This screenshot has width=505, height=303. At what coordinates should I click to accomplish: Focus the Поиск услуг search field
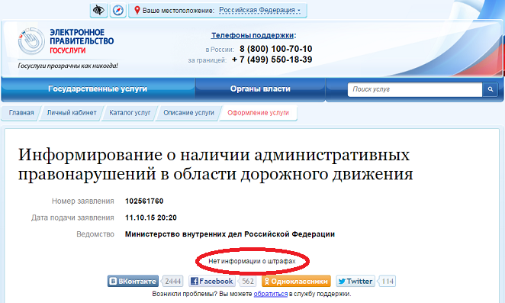click(415, 89)
